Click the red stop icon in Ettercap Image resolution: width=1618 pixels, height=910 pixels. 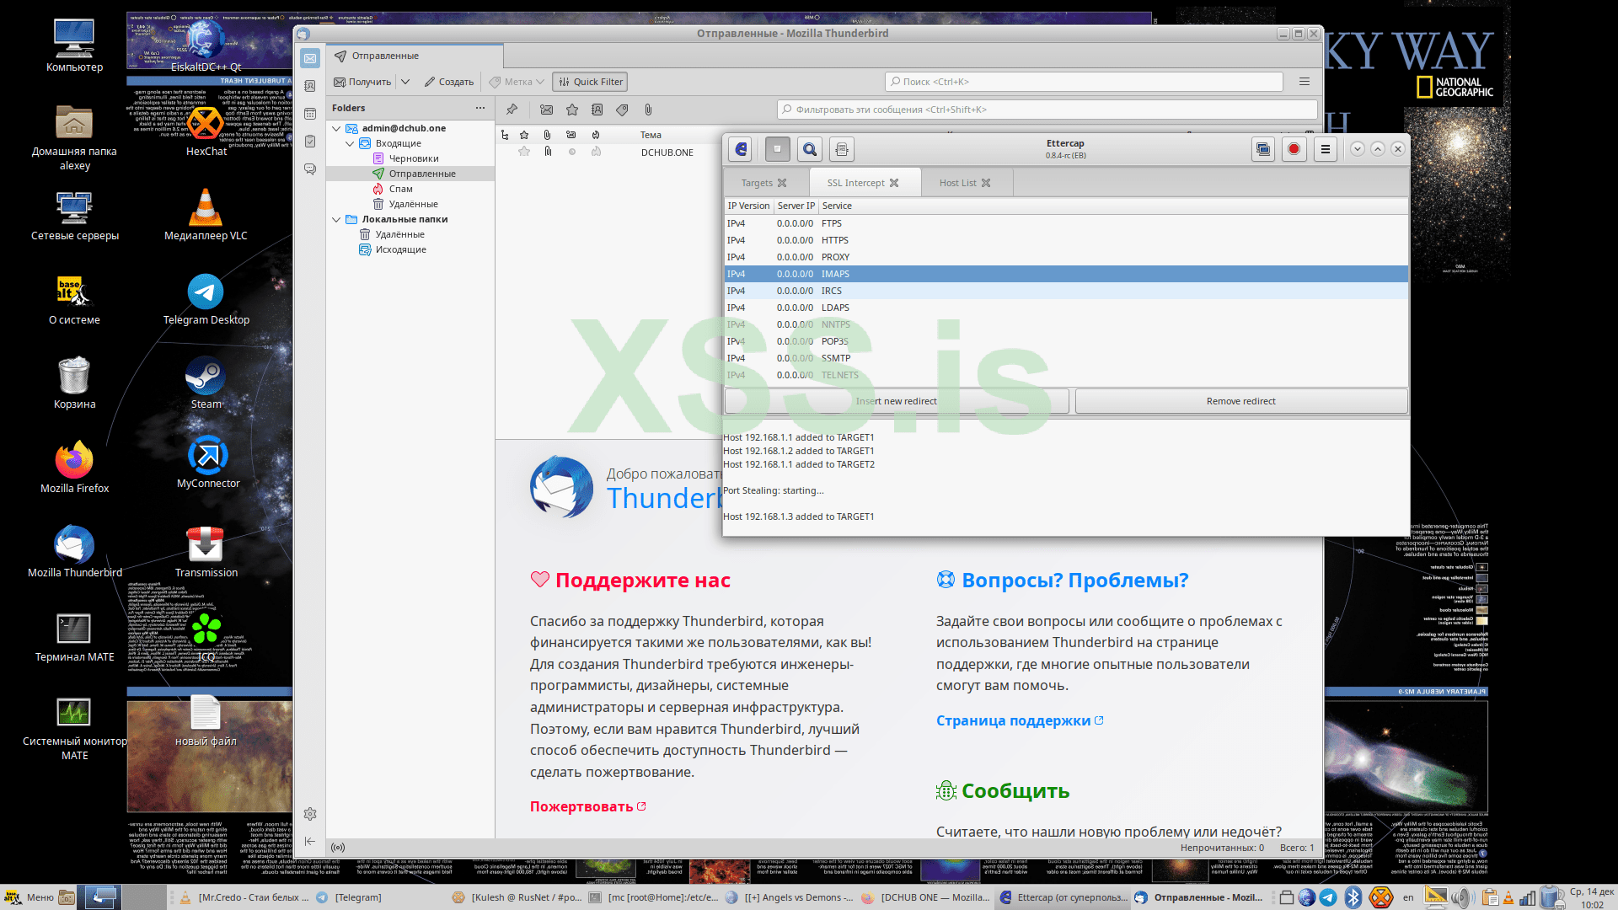click(x=1294, y=149)
